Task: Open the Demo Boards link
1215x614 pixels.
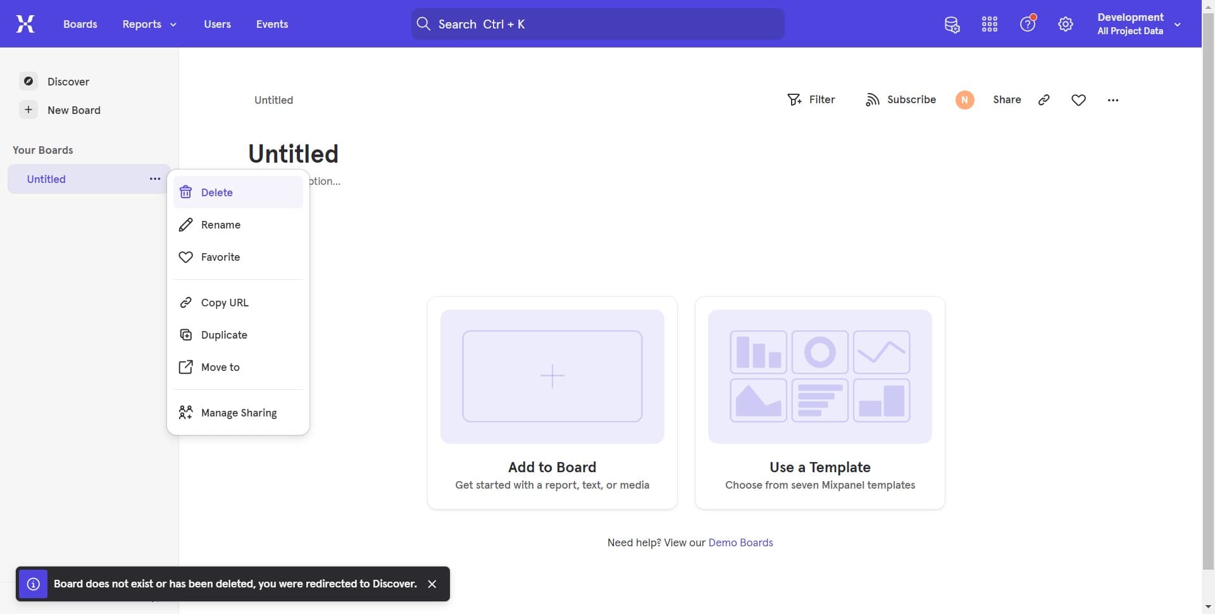Action: (740, 542)
